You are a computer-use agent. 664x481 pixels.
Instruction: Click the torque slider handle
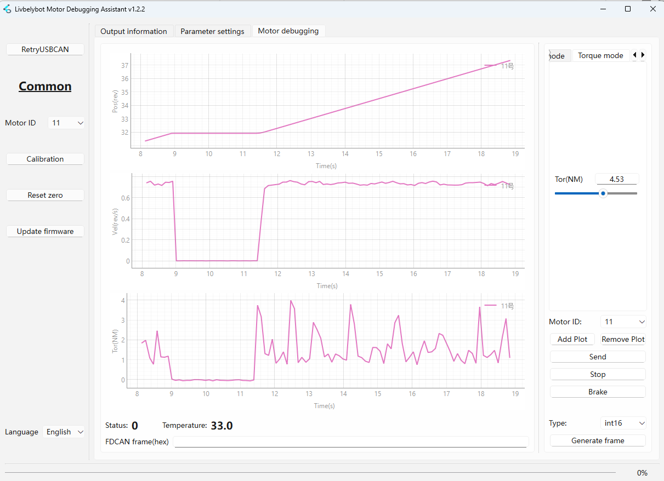[x=603, y=193]
